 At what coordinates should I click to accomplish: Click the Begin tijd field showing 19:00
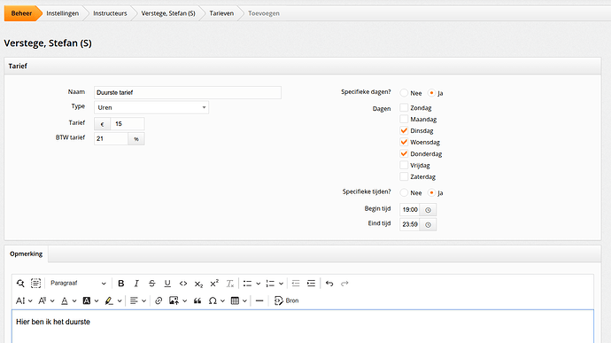(409, 210)
